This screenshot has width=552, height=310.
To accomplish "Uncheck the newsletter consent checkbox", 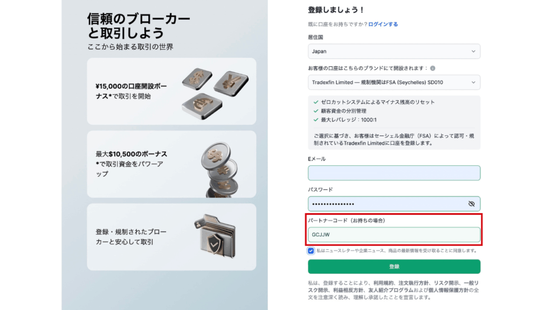I will tap(310, 251).
